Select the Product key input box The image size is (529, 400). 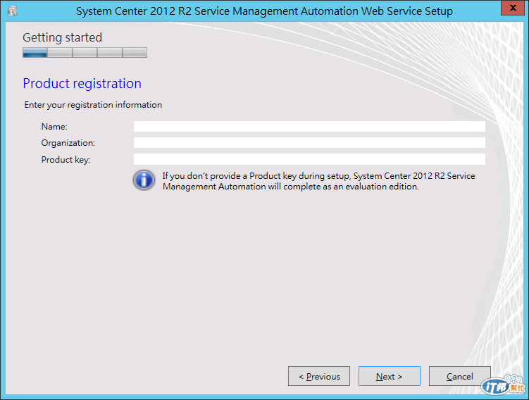point(309,159)
